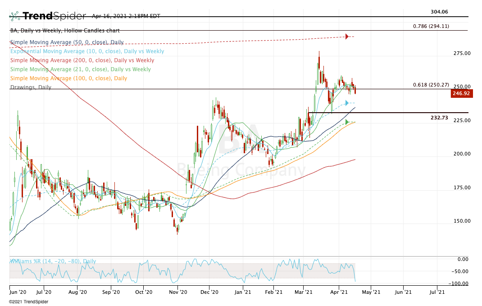The image size is (482, 306).
Task: Click the 0.786 (294.11) Fibonacci level label
Action: pos(431,26)
